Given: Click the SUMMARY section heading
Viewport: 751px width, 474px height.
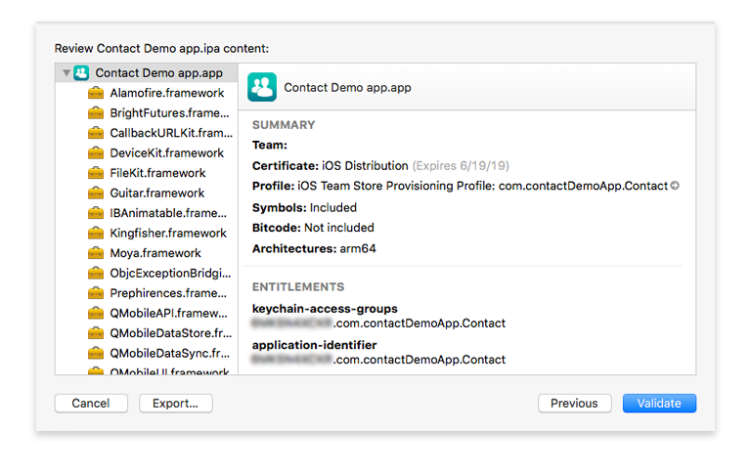Looking at the screenshot, I should (284, 125).
